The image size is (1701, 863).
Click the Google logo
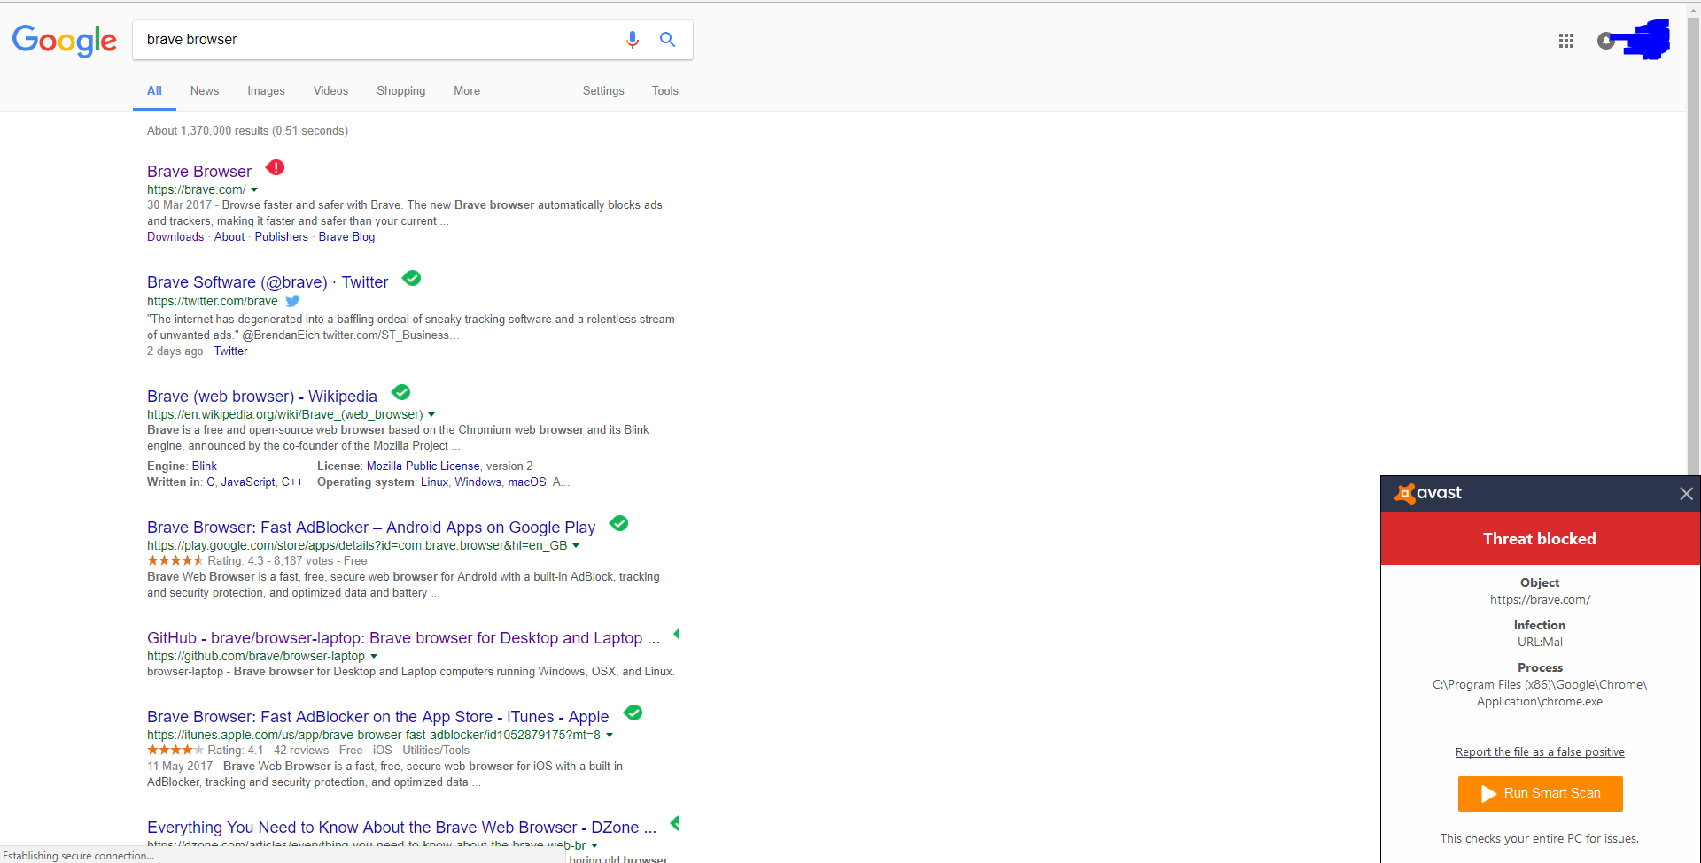click(64, 41)
